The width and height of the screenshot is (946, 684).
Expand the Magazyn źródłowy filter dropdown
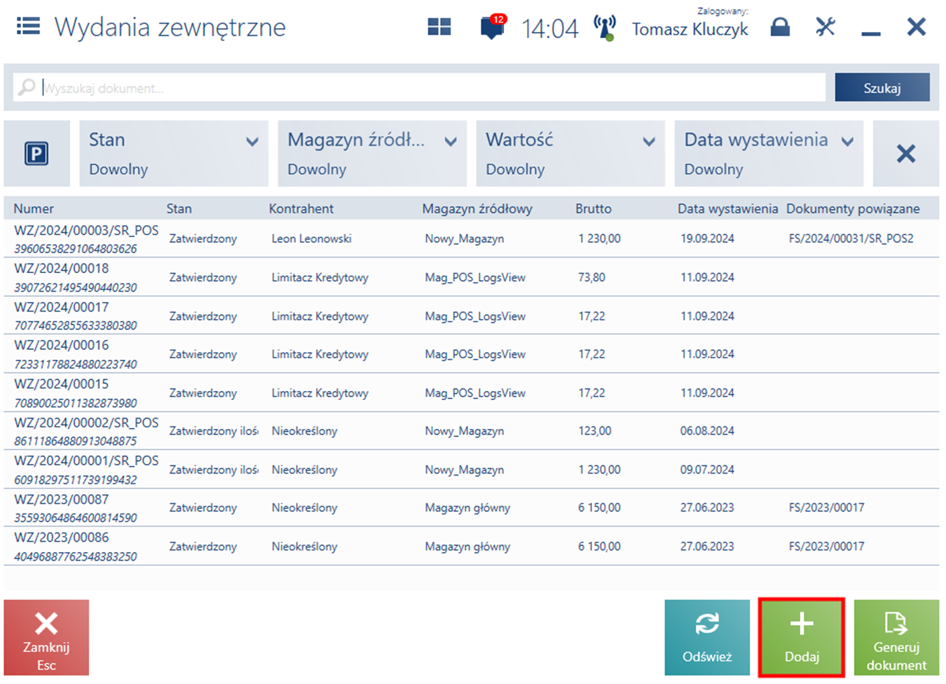372,154
